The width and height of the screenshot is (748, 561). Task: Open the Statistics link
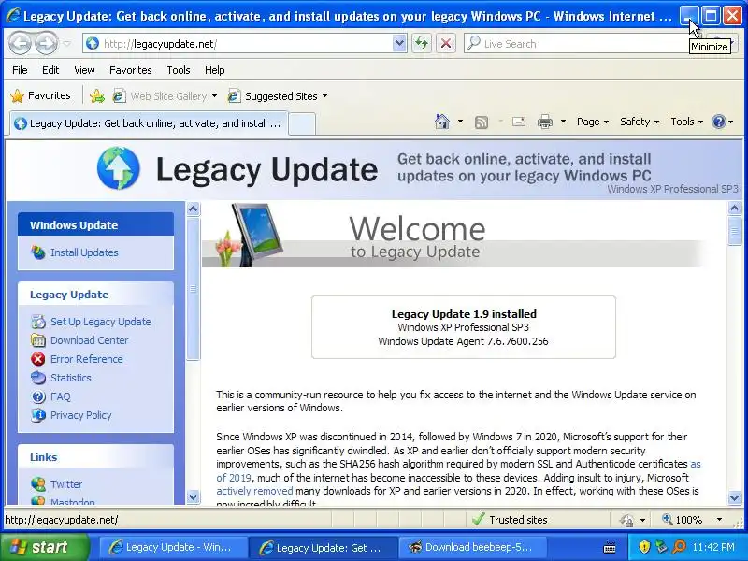tap(71, 378)
